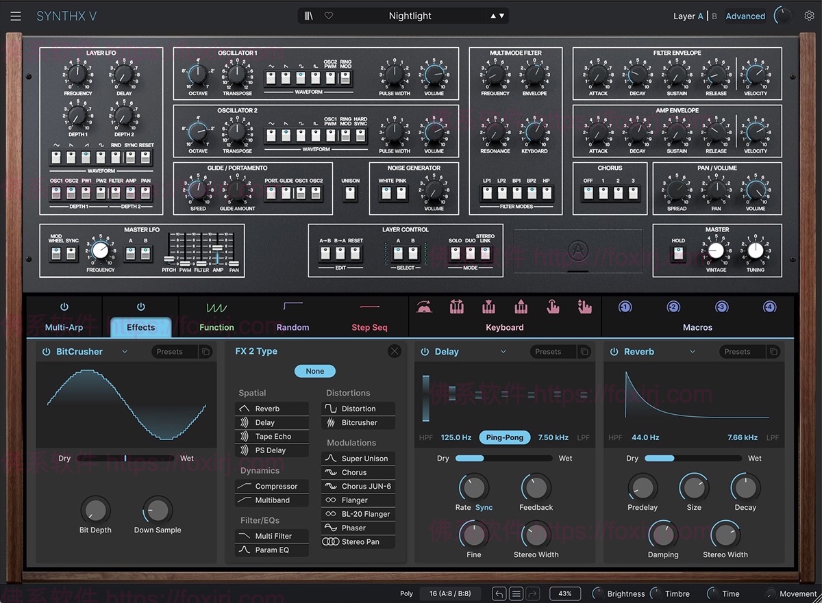The image size is (822, 603).
Task: Click the undo arrow in the bottom bar
Action: (499, 593)
